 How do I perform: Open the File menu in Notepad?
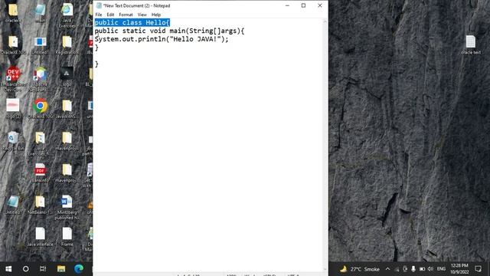[99, 15]
